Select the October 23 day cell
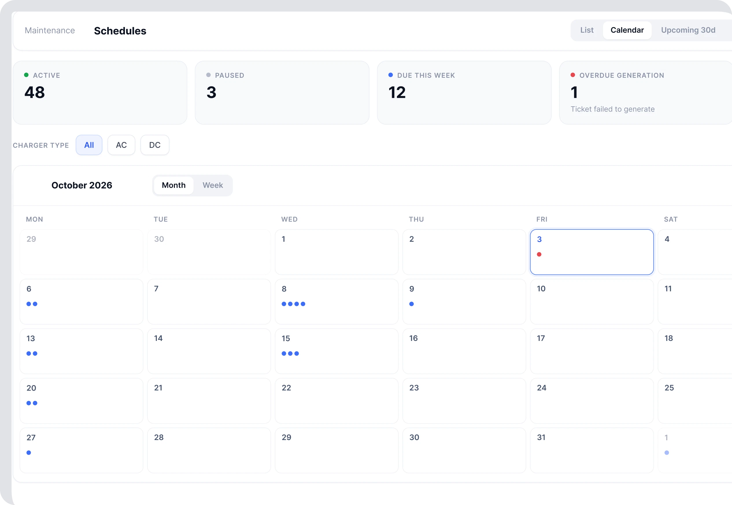Image resolution: width=732 pixels, height=505 pixels. coord(464,401)
